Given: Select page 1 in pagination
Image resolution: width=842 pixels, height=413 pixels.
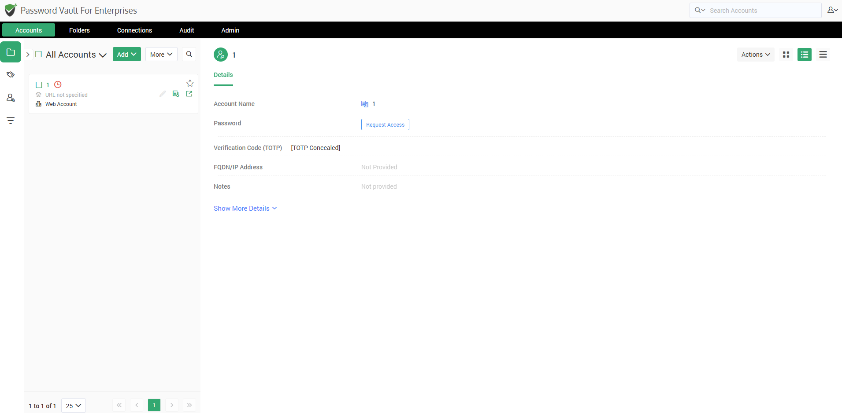Looking at the screenshot, I should tap(154, 405).
